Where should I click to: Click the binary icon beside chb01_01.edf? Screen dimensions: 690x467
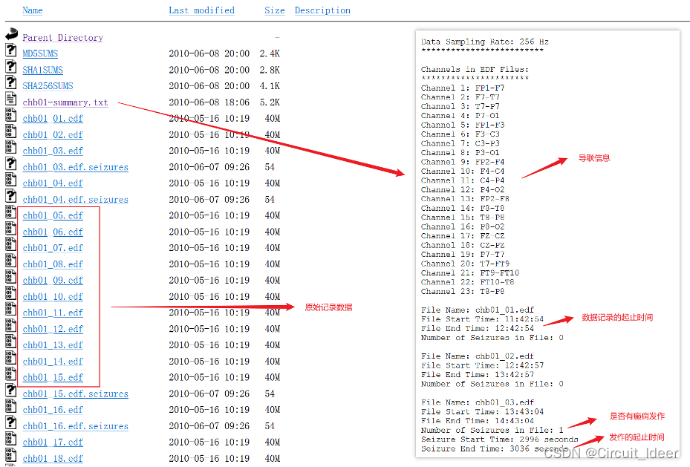tap(11, 115)
